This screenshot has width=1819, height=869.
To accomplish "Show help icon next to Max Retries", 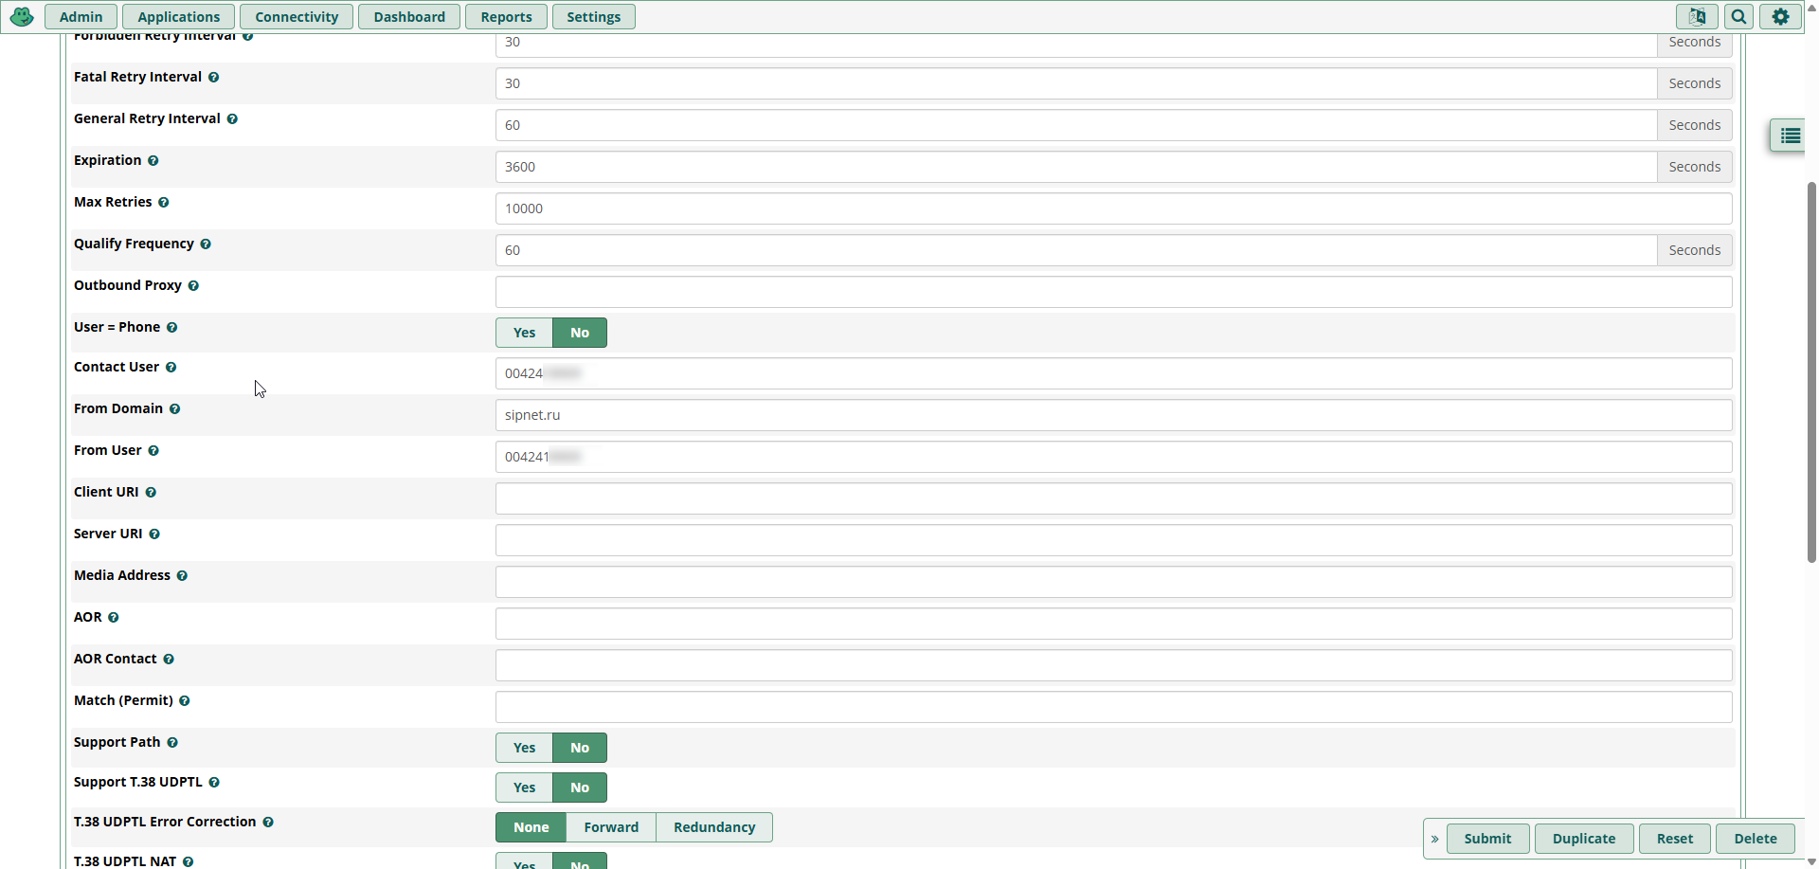I will coord(164,203).
